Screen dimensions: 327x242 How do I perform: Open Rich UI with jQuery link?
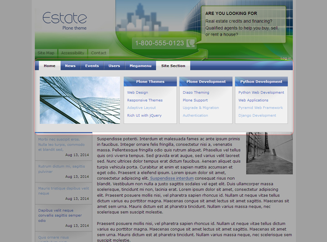tap(144, 116)
